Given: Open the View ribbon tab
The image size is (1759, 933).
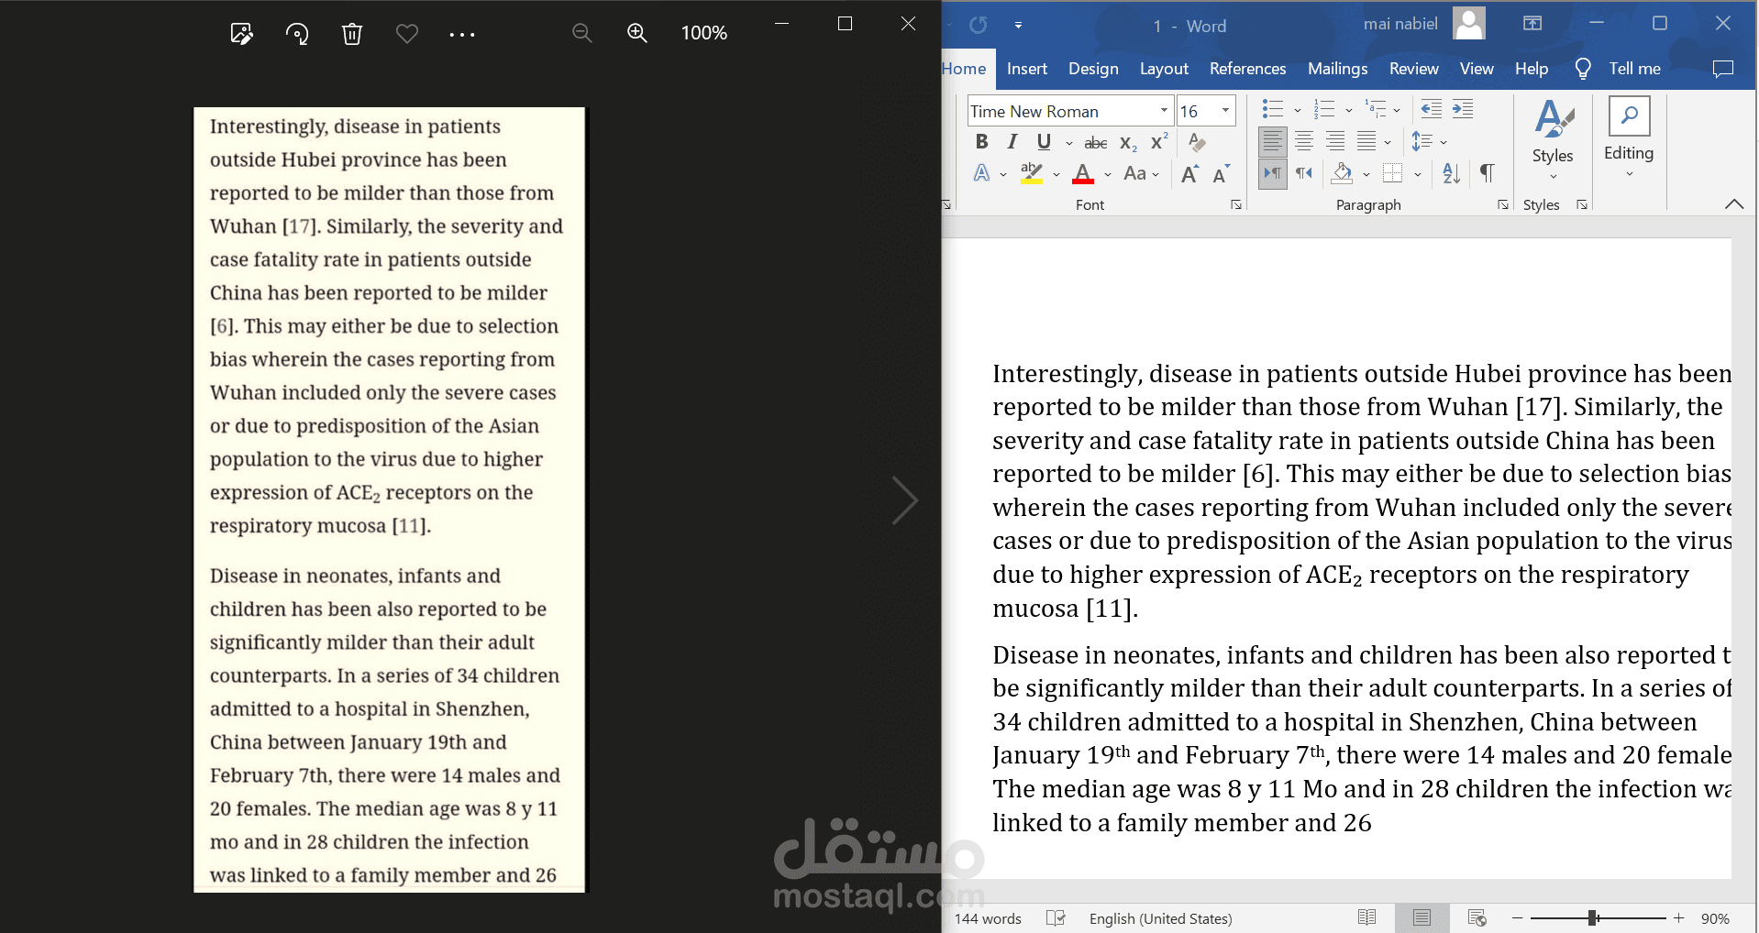Looking at the screenshot, I should pyautogui.click(x=1477, y=69).
